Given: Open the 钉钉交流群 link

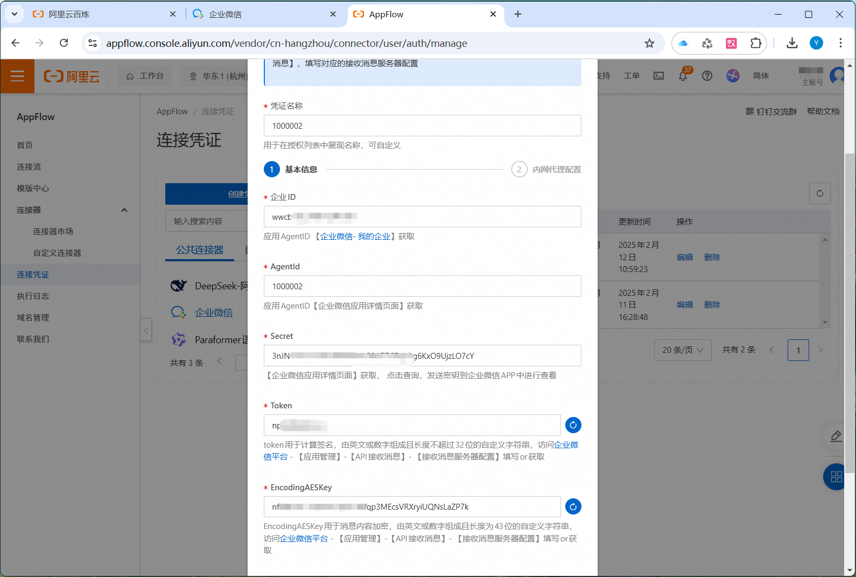Looking at the screenshot, I should 771,112.
